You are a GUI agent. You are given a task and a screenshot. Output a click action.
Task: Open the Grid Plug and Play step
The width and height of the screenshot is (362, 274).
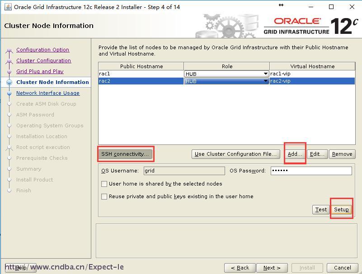[40, 71]
